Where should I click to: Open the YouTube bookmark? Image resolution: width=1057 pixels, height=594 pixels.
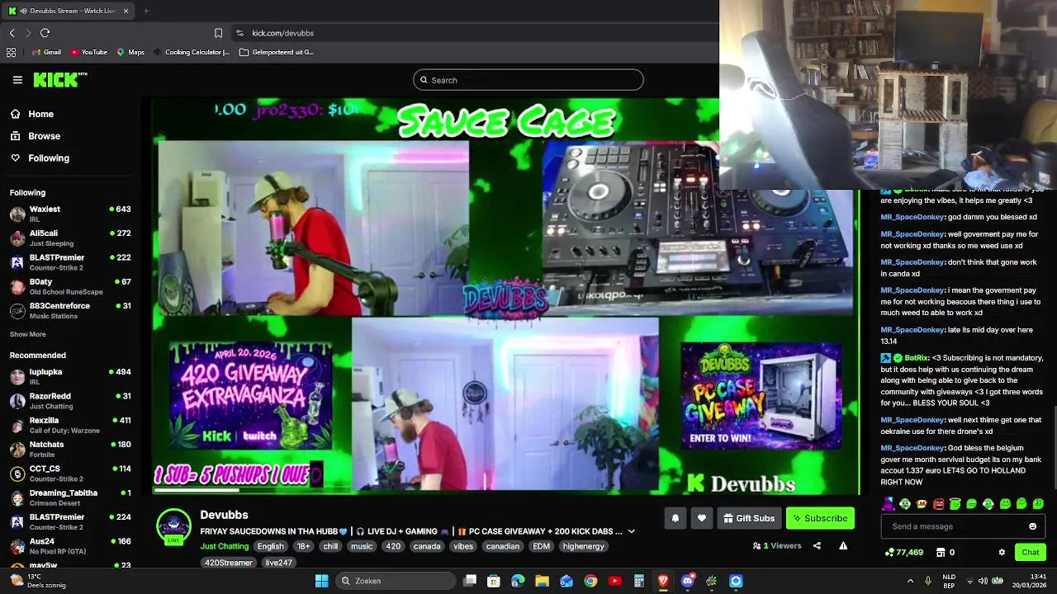click(88, 52)
